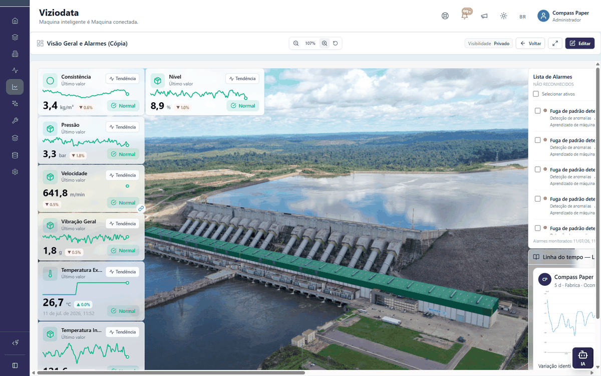
Task: Click the Normal badge on Pressão card
Action: 123,154
